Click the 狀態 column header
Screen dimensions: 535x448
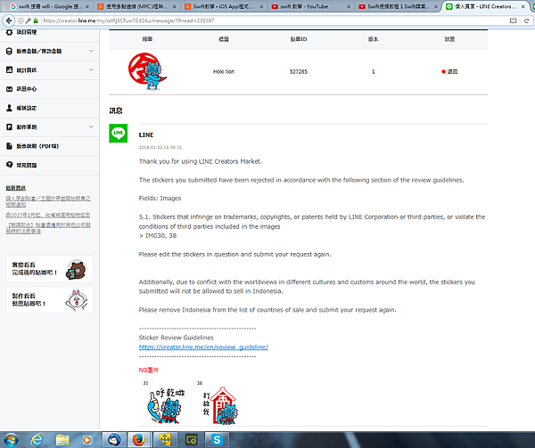tap(449, 39)
